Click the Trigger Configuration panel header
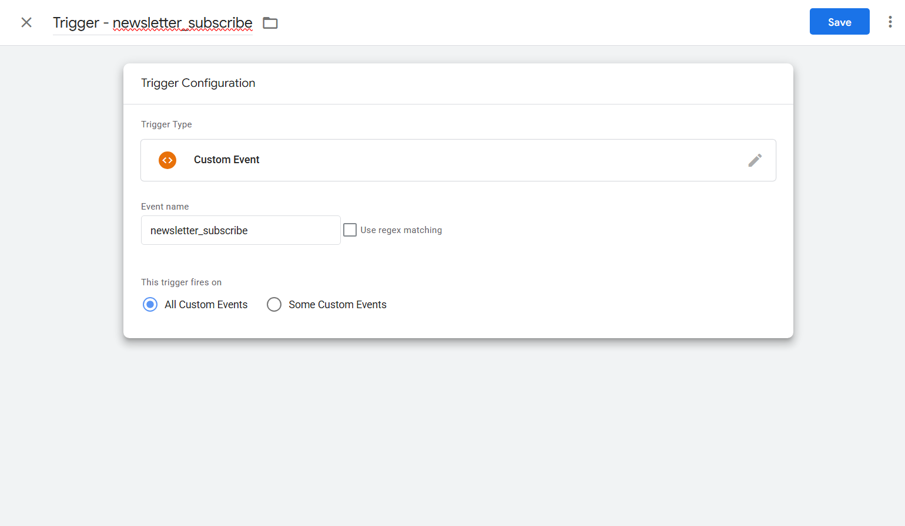The width and height of the screenshot is (905, 526). (x=198, y=83)
